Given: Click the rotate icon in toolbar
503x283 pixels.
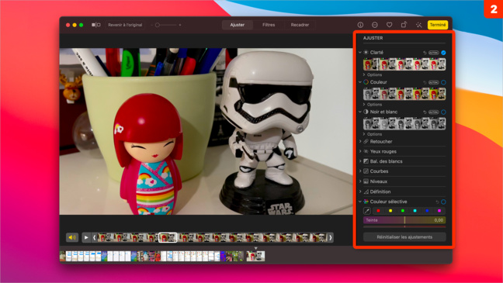Looking at the screenshot, I should 404,25.
